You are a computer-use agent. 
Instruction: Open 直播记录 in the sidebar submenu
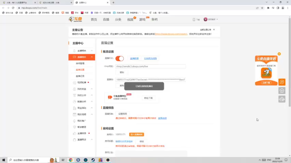click(80, 76)
